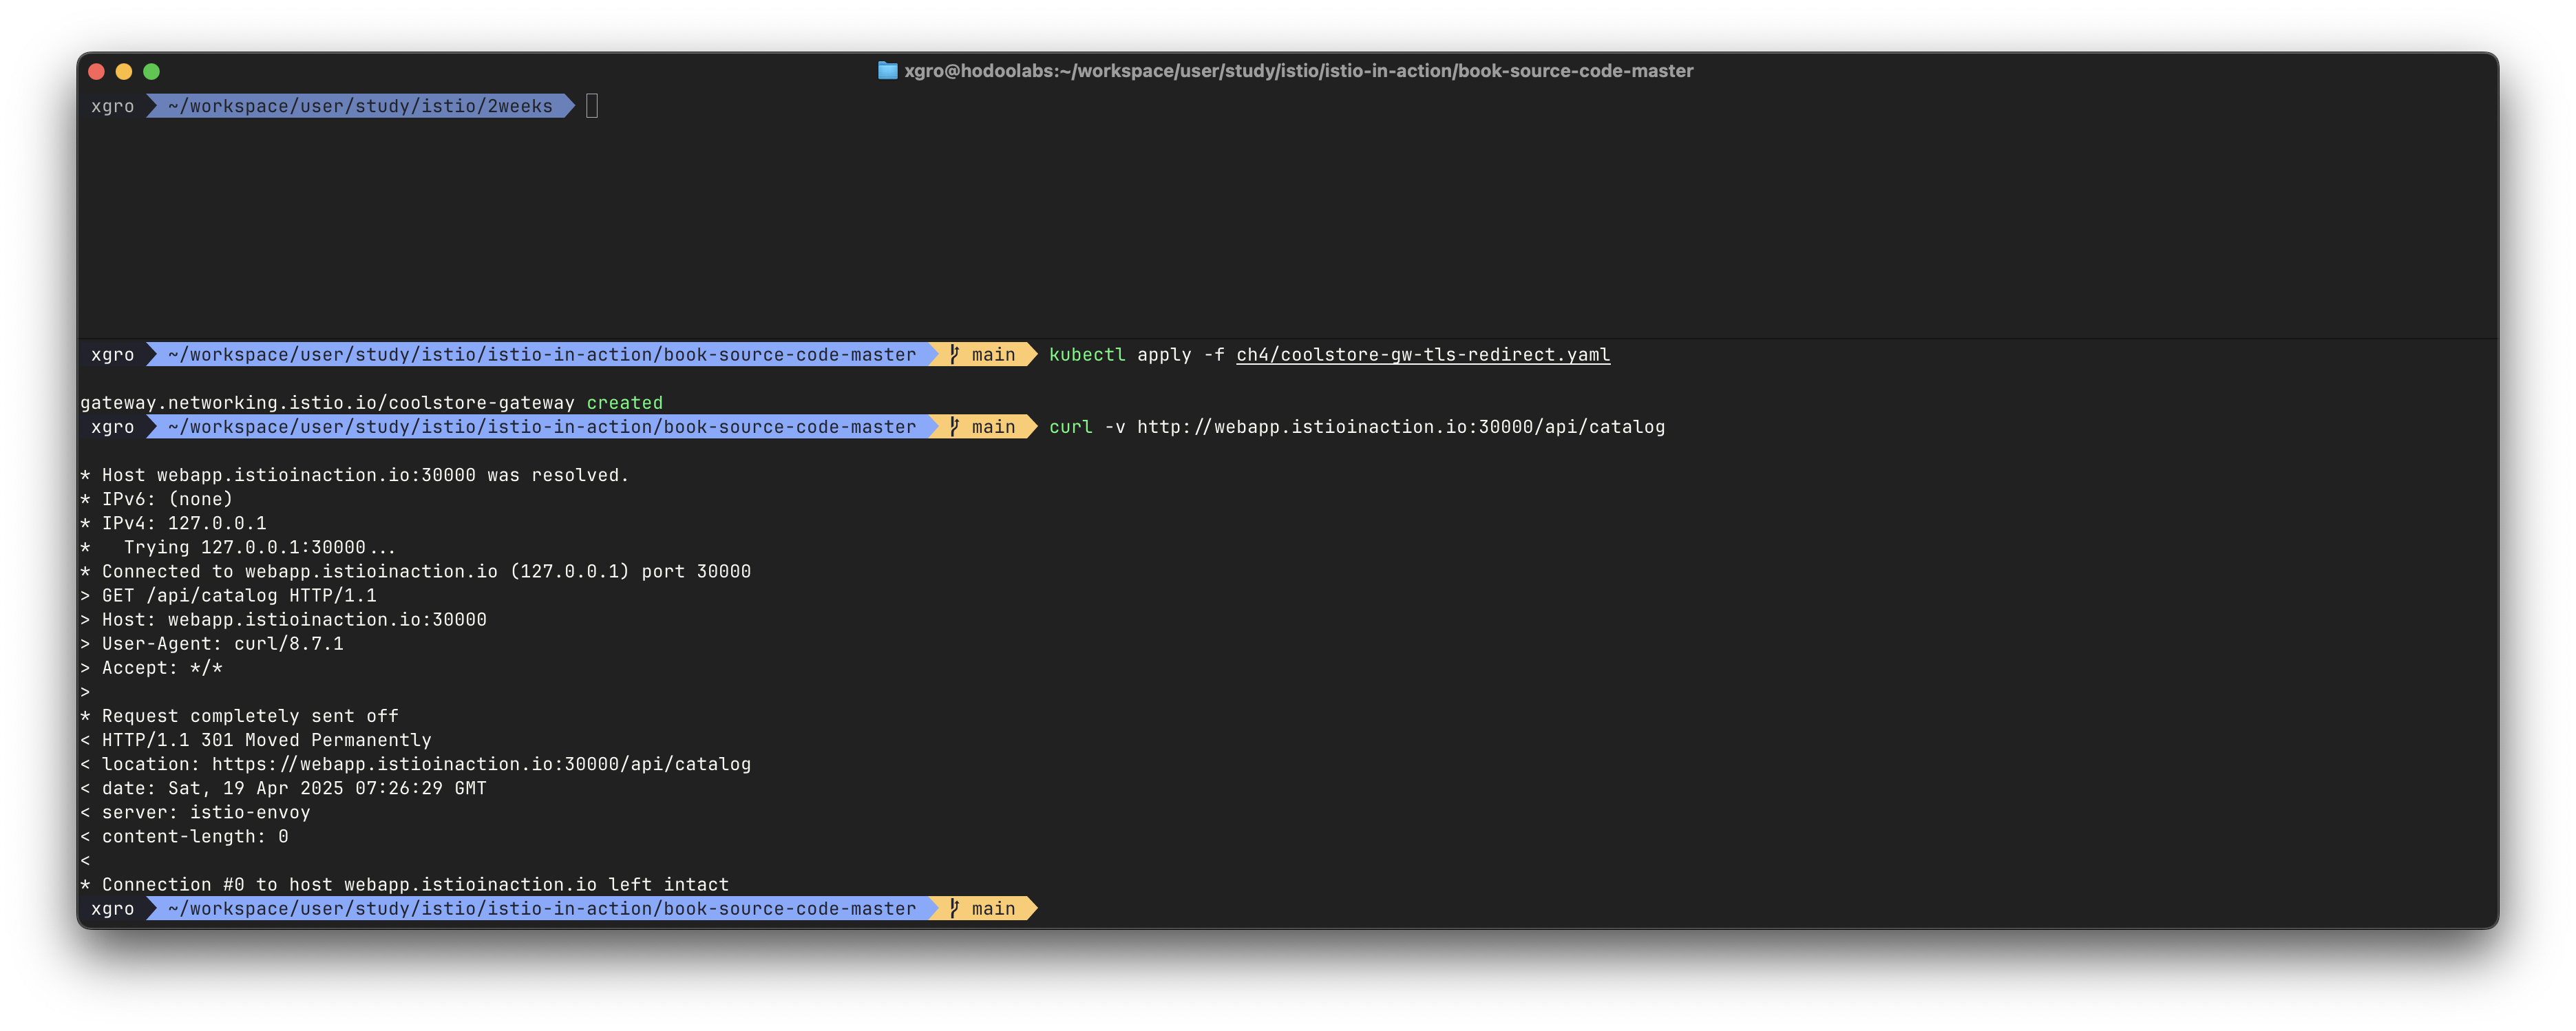The height and width of the screenshot is (1031, 2576).
Task: Click the git branch icon in the kubectl prompt
Action: (x=955, y=354)
